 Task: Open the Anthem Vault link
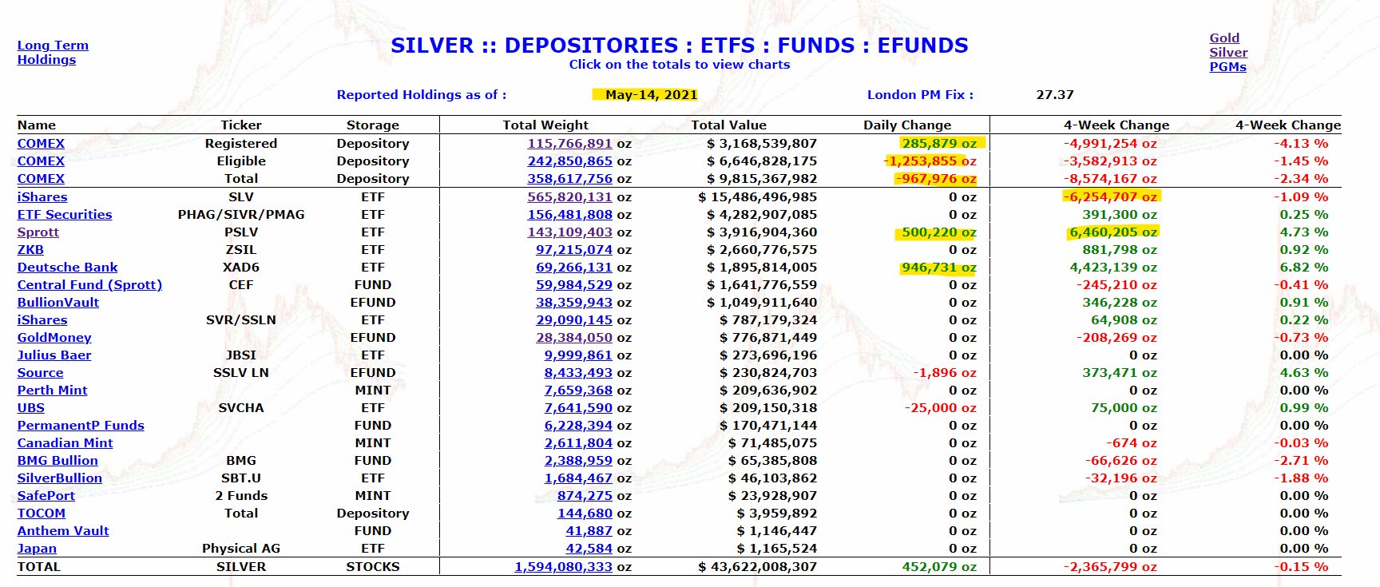pos(63,530)
